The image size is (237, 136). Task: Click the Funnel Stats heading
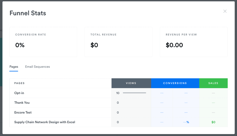coord(28,13)
